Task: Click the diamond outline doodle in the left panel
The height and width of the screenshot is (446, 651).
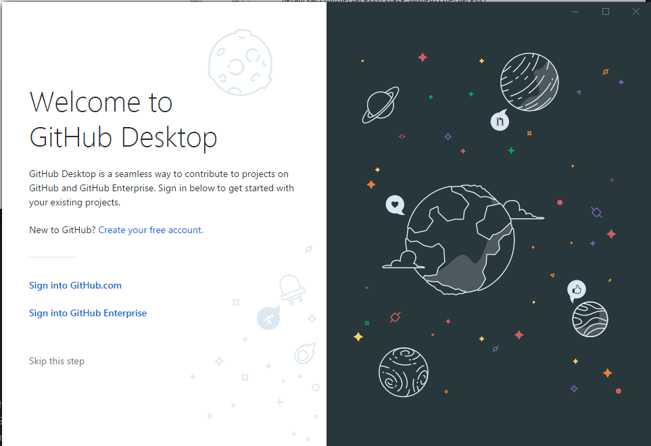Action: (x=219, y=360)
